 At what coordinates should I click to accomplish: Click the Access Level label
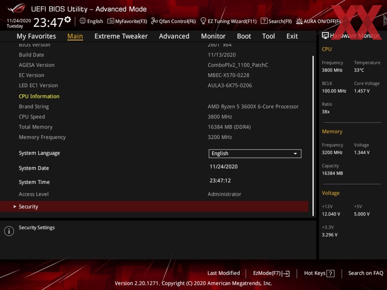(x=34, y=194)
